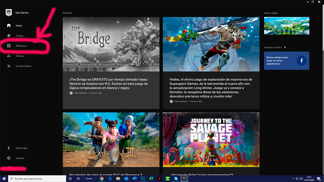Open the notification center icon
This screenshot has width=324, height=182.
[x=319, y=178]
